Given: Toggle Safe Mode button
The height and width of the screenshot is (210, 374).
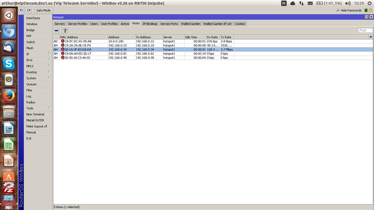Looking at the screenshot, I should [x=43, y=10].
